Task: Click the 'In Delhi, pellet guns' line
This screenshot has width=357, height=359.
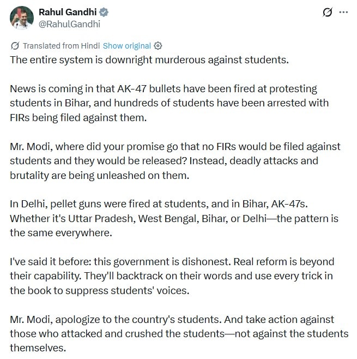Action: [x=159, y=204]
